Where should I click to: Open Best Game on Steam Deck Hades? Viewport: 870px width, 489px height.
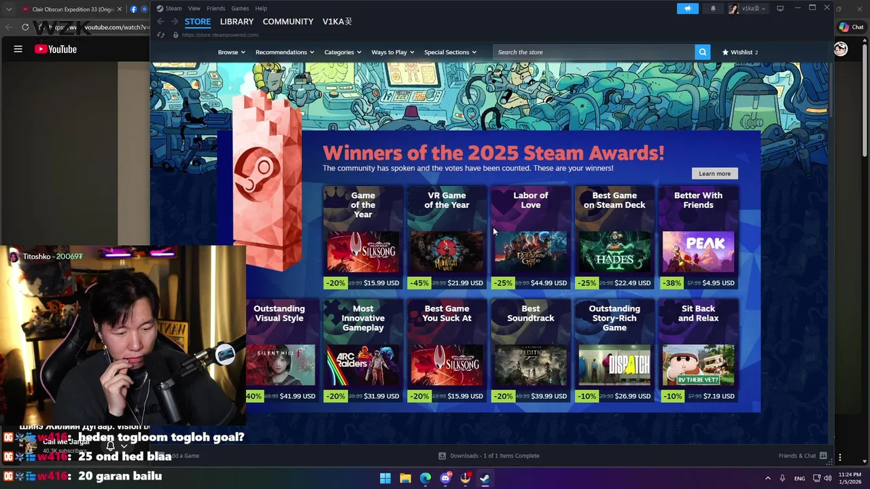(x=614, y=252)
